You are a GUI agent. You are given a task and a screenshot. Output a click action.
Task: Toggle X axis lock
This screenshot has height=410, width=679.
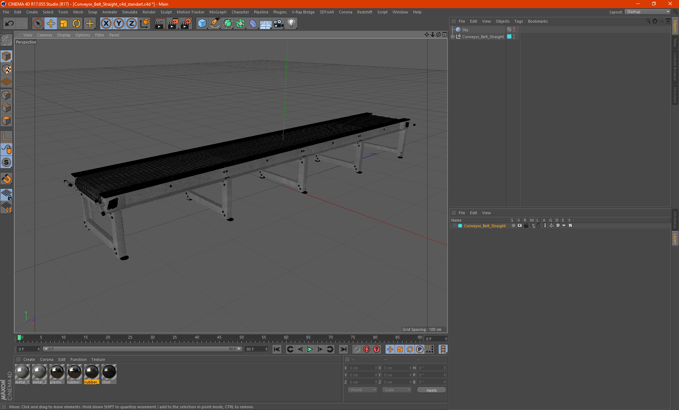click(106, 24)
